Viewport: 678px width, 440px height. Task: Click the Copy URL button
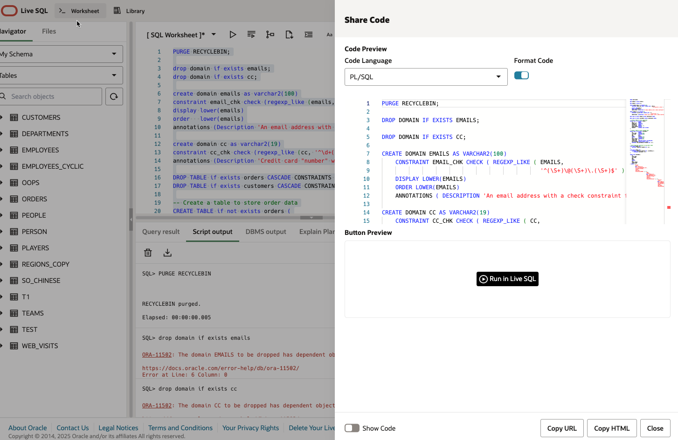coord(562,428)
